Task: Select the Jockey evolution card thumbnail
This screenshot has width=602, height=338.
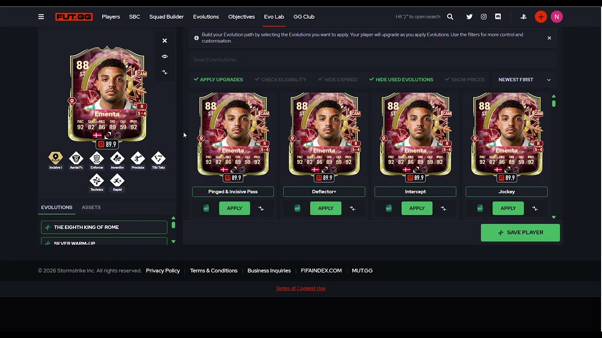Action: point(507,137)
